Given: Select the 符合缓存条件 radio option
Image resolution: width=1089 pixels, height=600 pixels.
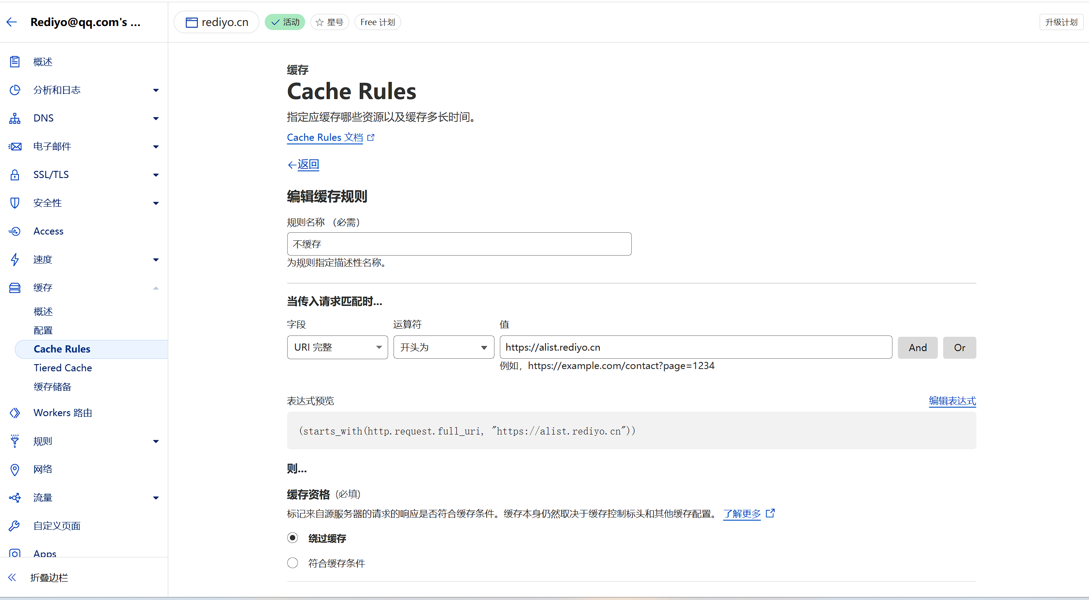Looking at the screenshot, I should (x=293, y=563).
